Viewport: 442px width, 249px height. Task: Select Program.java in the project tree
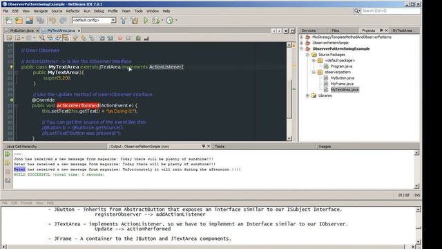(341, 66)
